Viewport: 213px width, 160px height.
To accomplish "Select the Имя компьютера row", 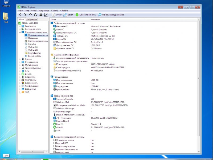I will (76, 80).
